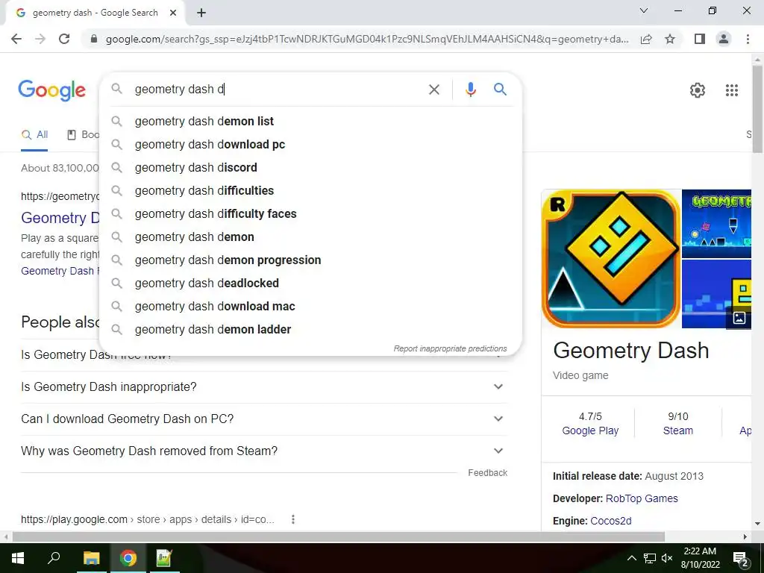The image size is (764, 573).
Task: Choose suggestion geometry dash demon list
Action: pos(310,122)
